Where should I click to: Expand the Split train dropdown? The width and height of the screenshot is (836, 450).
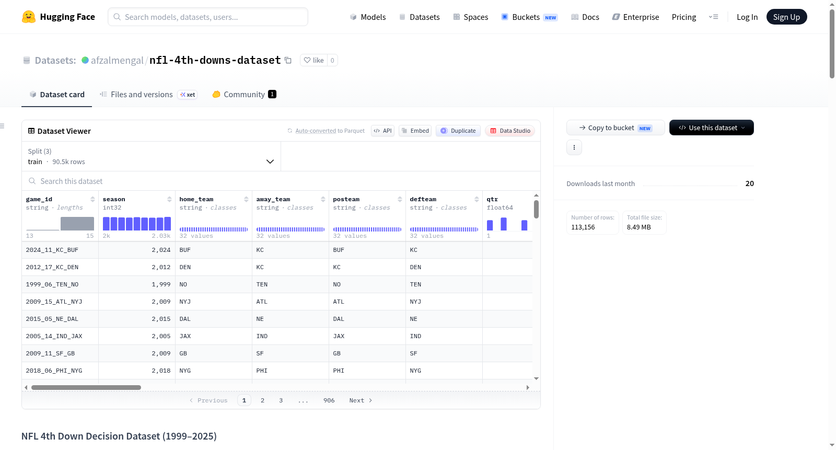click(x=151, y=156)
